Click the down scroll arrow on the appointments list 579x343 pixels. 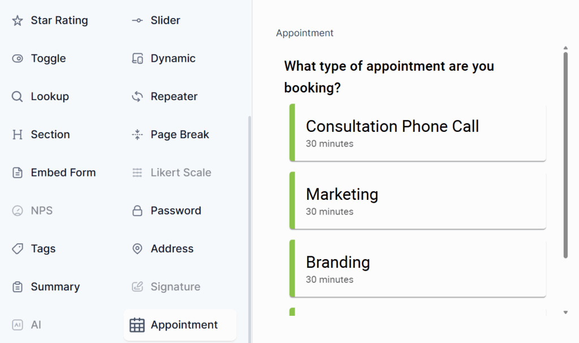pyautogui.click(x=564, y=311)
